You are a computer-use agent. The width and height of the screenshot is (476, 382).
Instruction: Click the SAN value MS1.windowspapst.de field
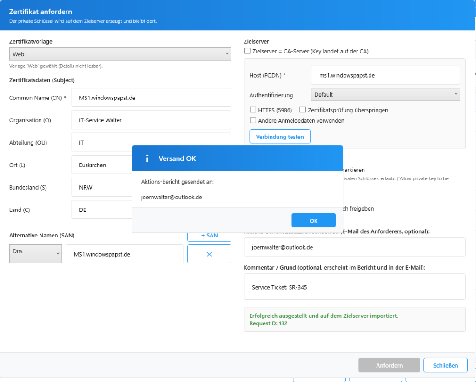[x=125, y=254]
